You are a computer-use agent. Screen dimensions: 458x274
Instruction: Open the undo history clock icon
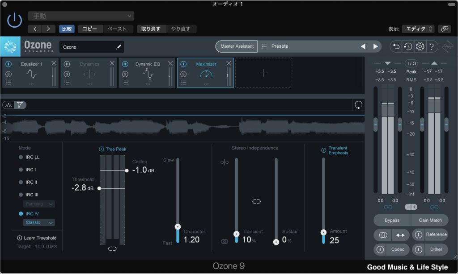coord(408,46)
